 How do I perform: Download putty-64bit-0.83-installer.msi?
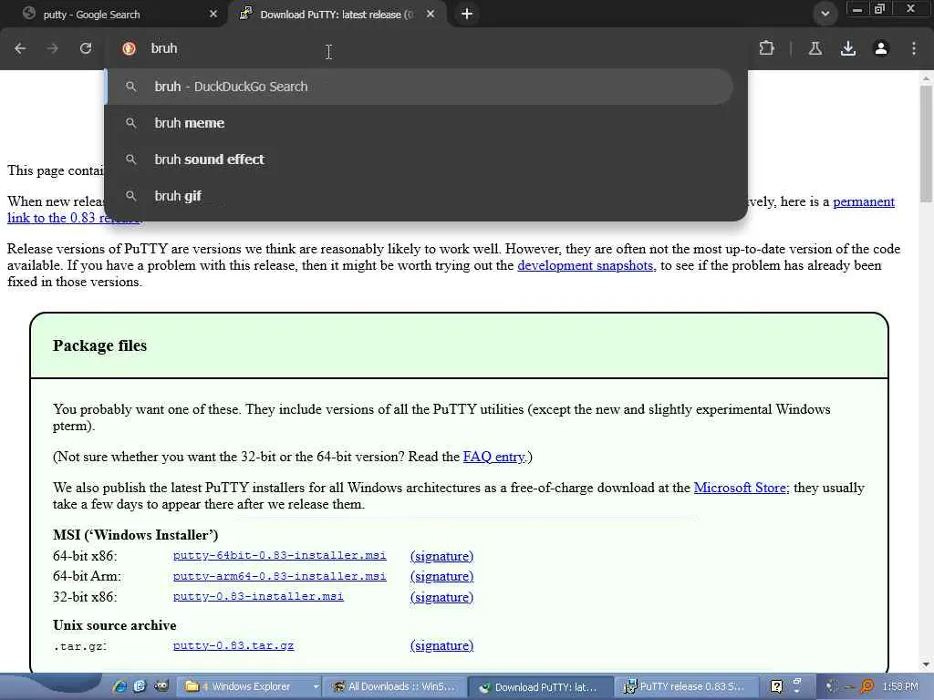pos(279,555)
